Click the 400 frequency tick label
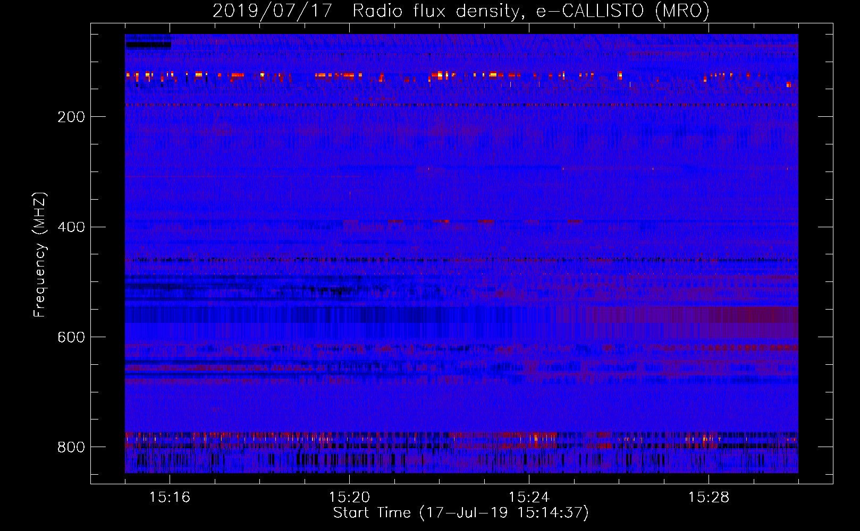860x531 pixels. pos(71,227)
